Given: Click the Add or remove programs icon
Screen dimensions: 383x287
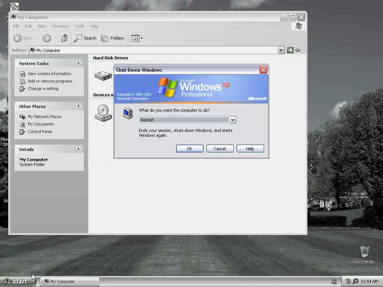Looking at the screenshot, I should click(22, 81).
